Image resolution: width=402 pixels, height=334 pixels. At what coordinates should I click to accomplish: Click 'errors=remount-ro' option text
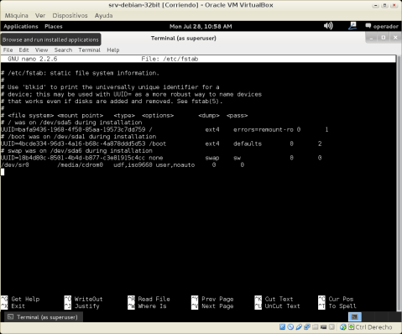(x=264, y=129)
